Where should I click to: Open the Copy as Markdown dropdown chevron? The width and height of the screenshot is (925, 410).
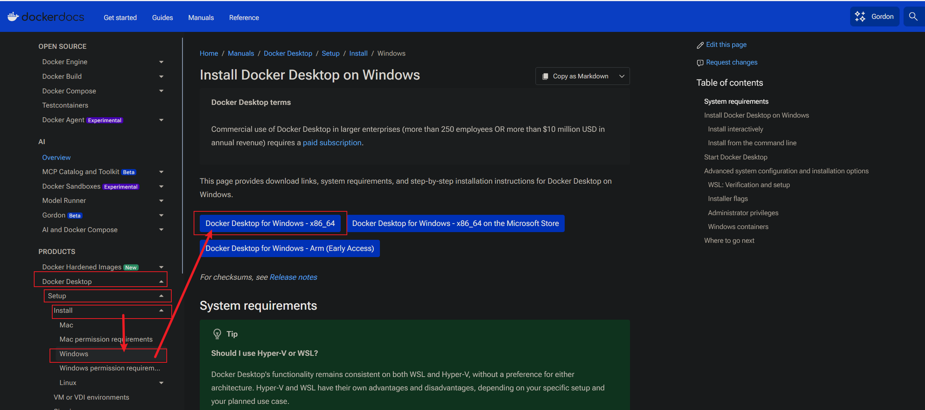point(622,76)
